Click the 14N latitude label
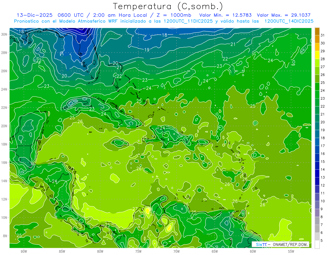Screen dimensions: 330x255 click(x=5, y=181)
